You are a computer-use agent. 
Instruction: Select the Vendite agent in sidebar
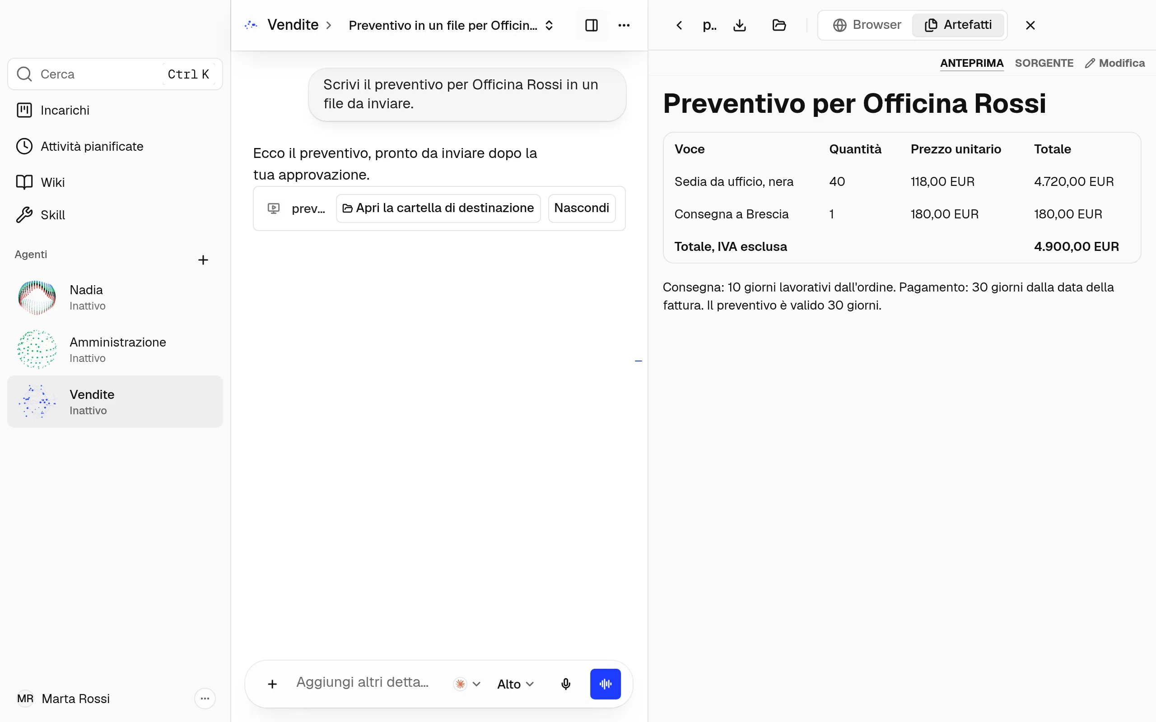[115, 402]
